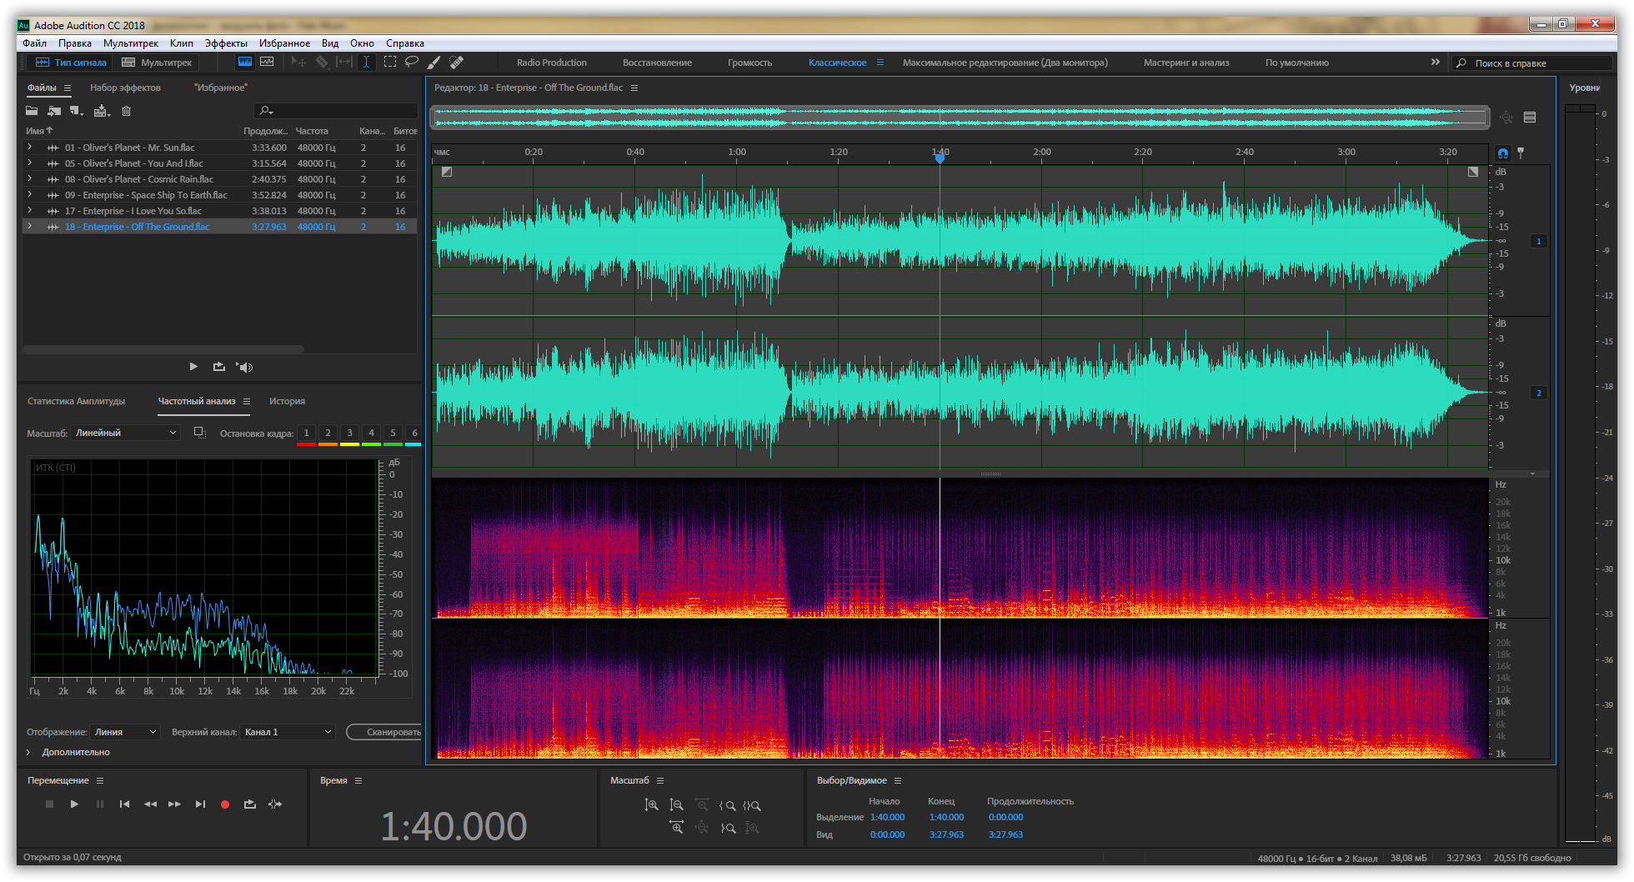
Task: Click the playhead marker at 1:40 on timeline
Action: tap(940, 157)
